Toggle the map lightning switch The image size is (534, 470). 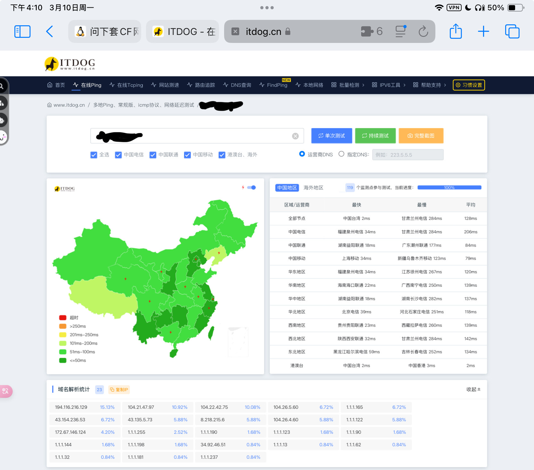(252, 188)
